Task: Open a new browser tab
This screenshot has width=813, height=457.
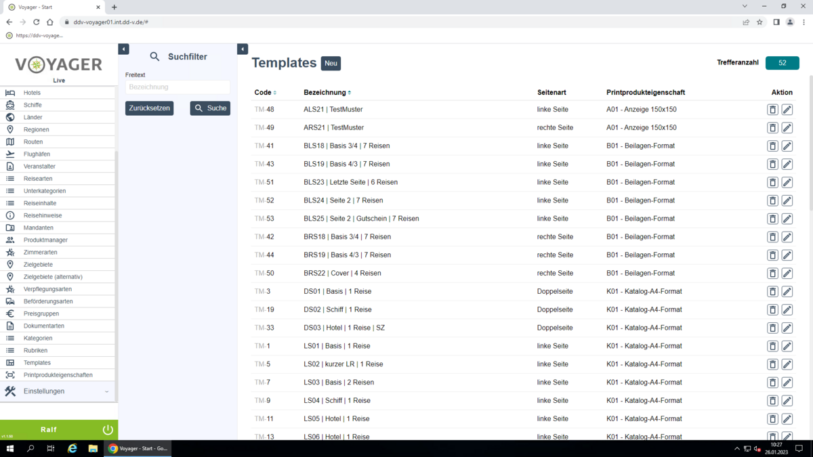Action: pyautogui.click(x=114, y=7)
